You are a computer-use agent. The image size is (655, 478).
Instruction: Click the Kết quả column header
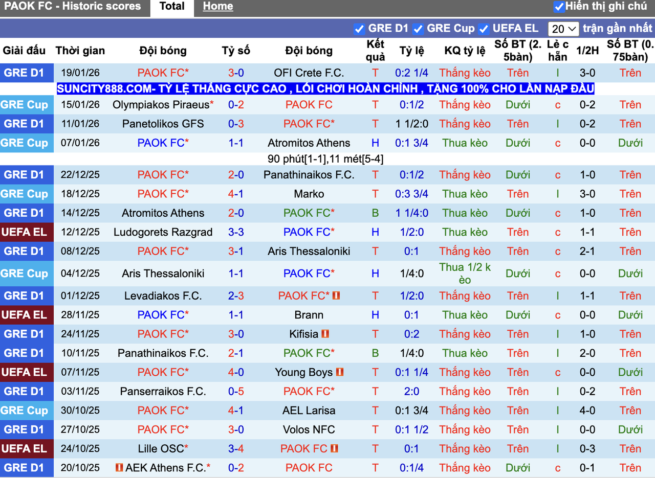tap(376, 51)
